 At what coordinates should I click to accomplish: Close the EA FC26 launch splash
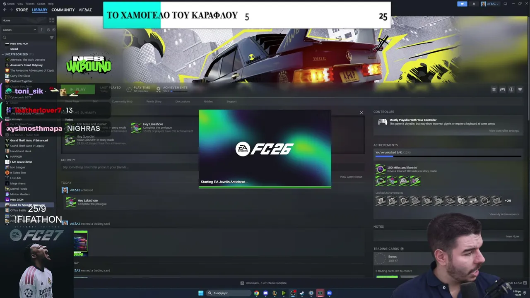tap(361, 113)
